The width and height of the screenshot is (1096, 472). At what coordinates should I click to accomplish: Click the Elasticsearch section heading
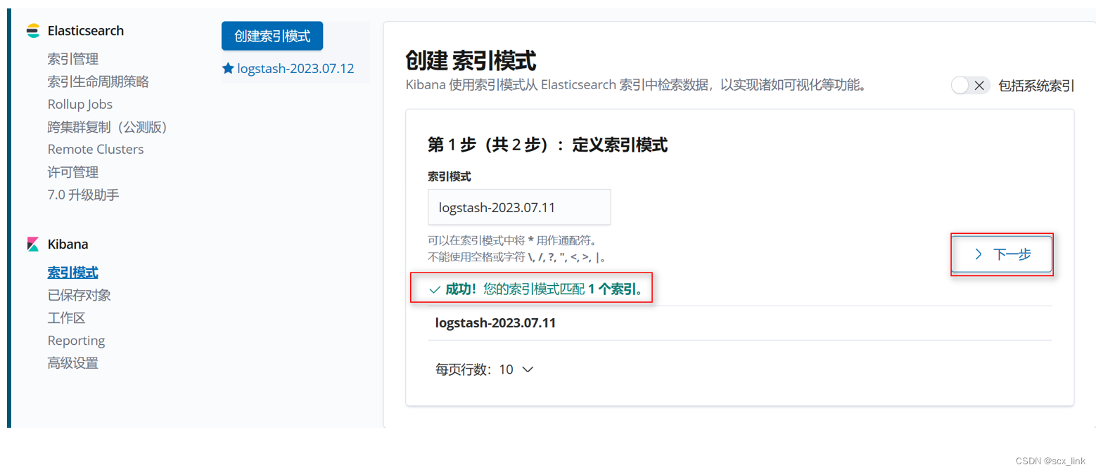click(x=86, y=31)
